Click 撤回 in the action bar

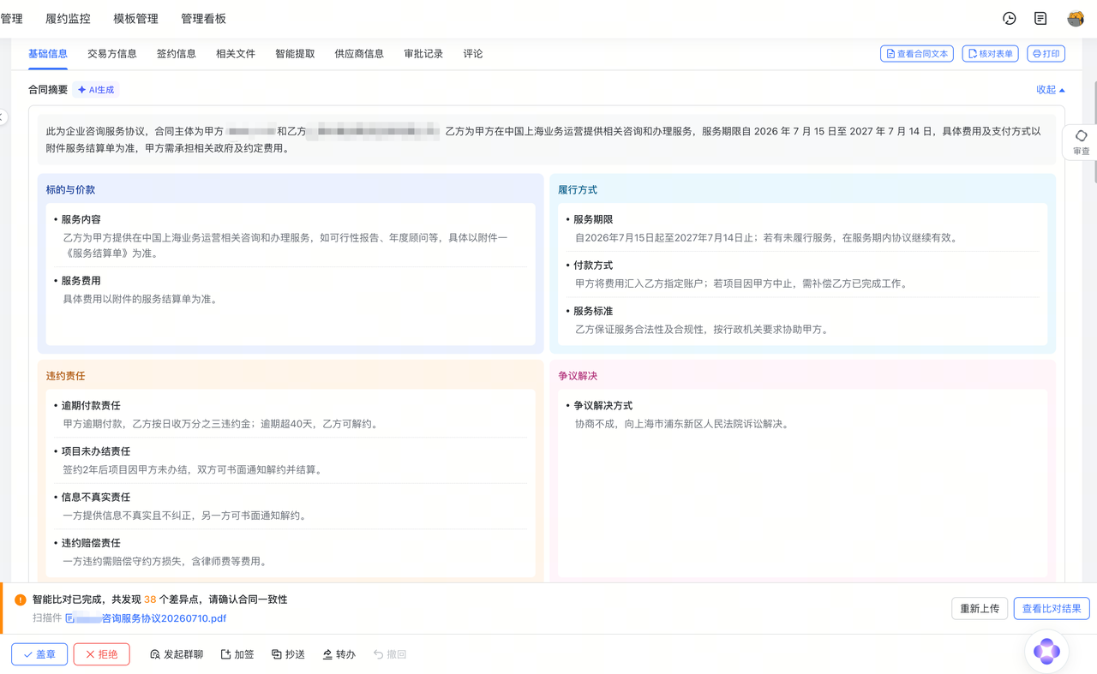pos(390,654)
